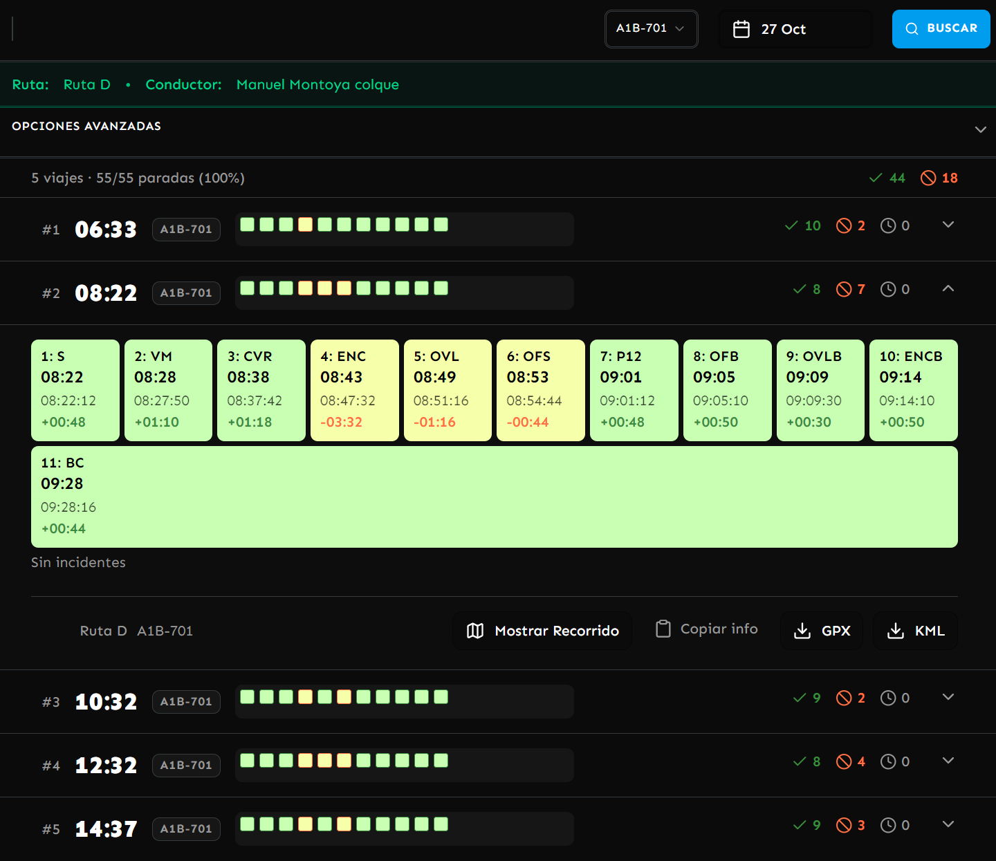Click the download icon beside KML
This screenshot has width=996, height=861.
point(896,631)
